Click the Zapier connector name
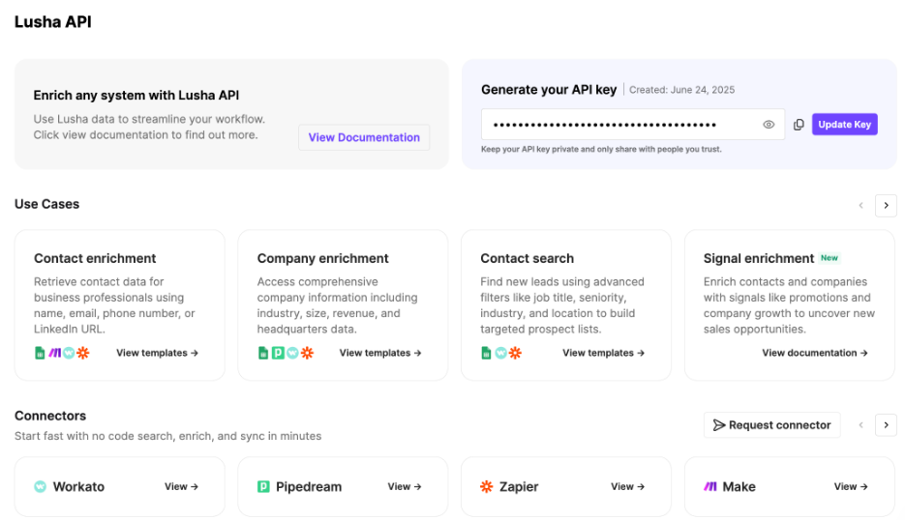Image resolution: width=905 pixels, height=520 pixels. click(x=519, y=486)
